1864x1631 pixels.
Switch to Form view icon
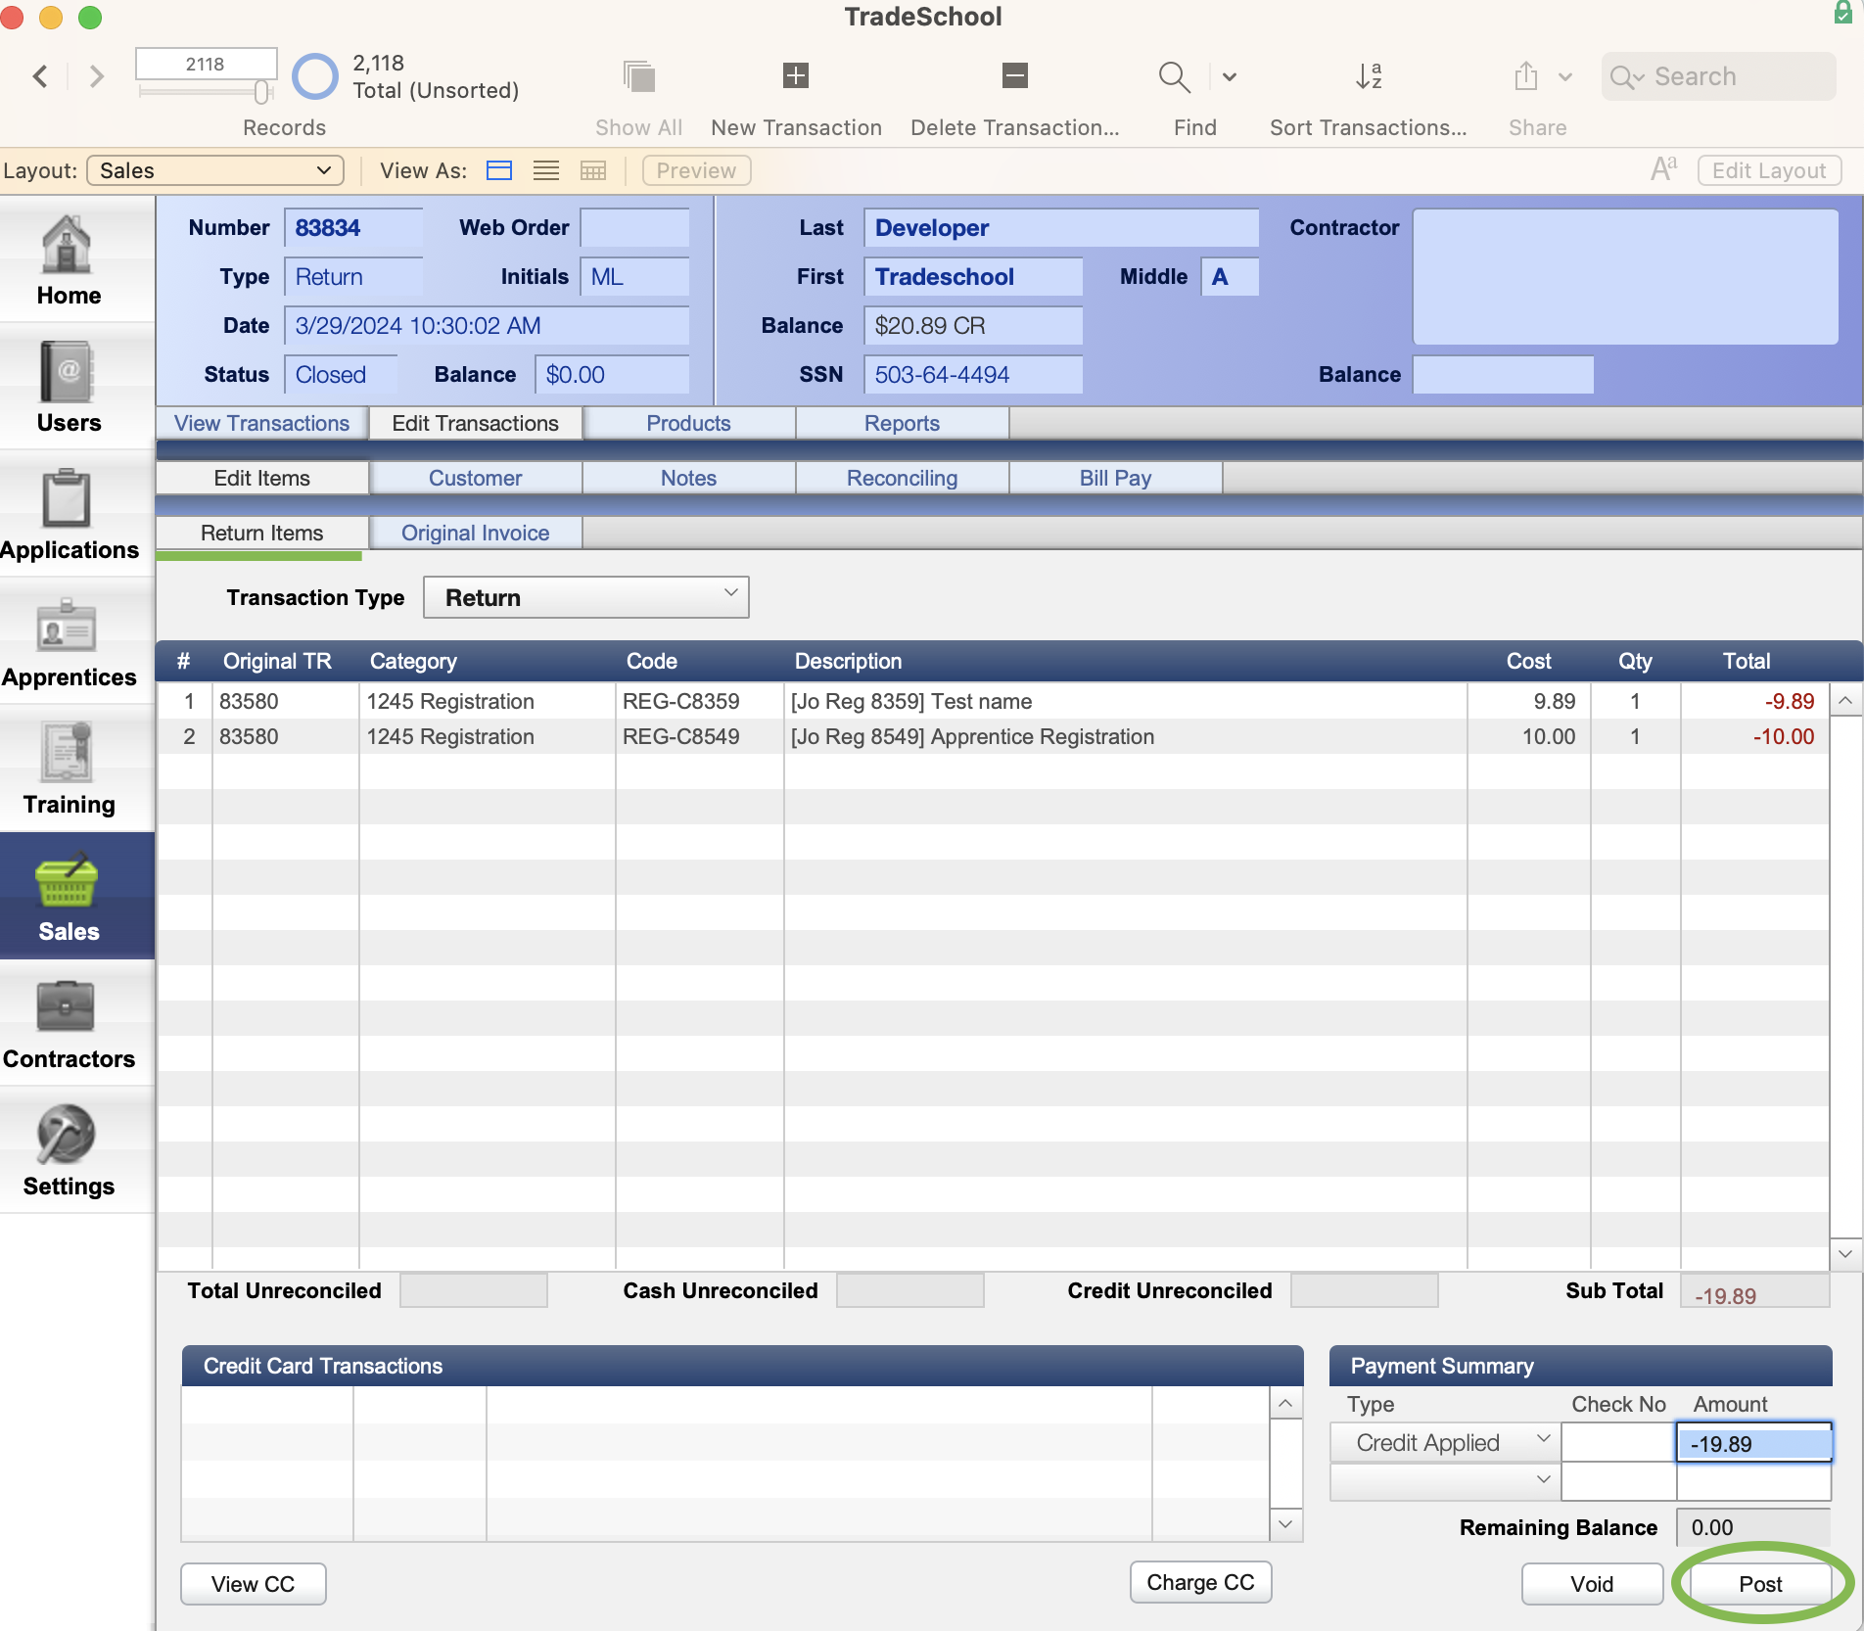point(499,170)
